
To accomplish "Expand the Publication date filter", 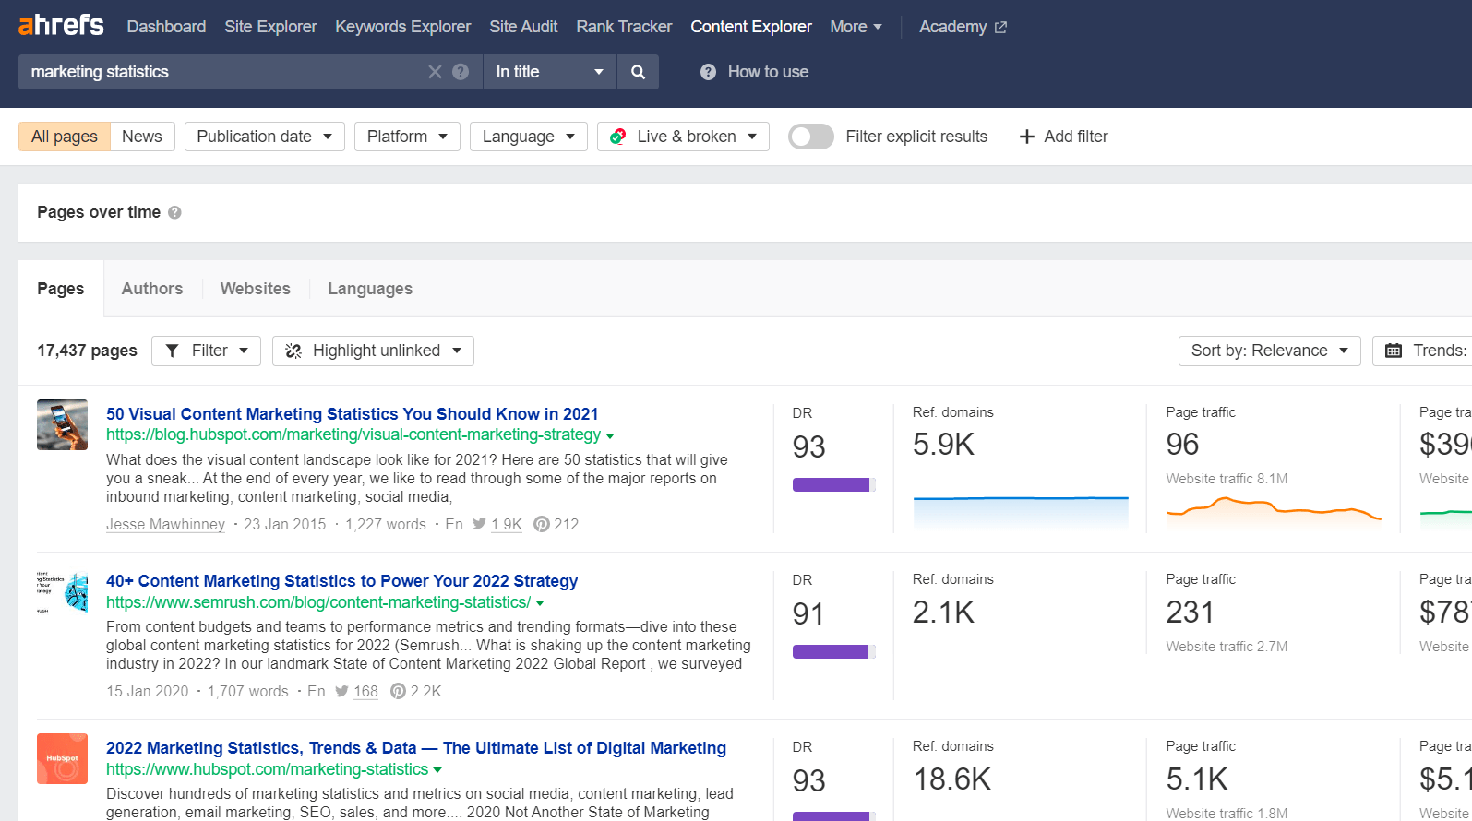I will 264,137.
